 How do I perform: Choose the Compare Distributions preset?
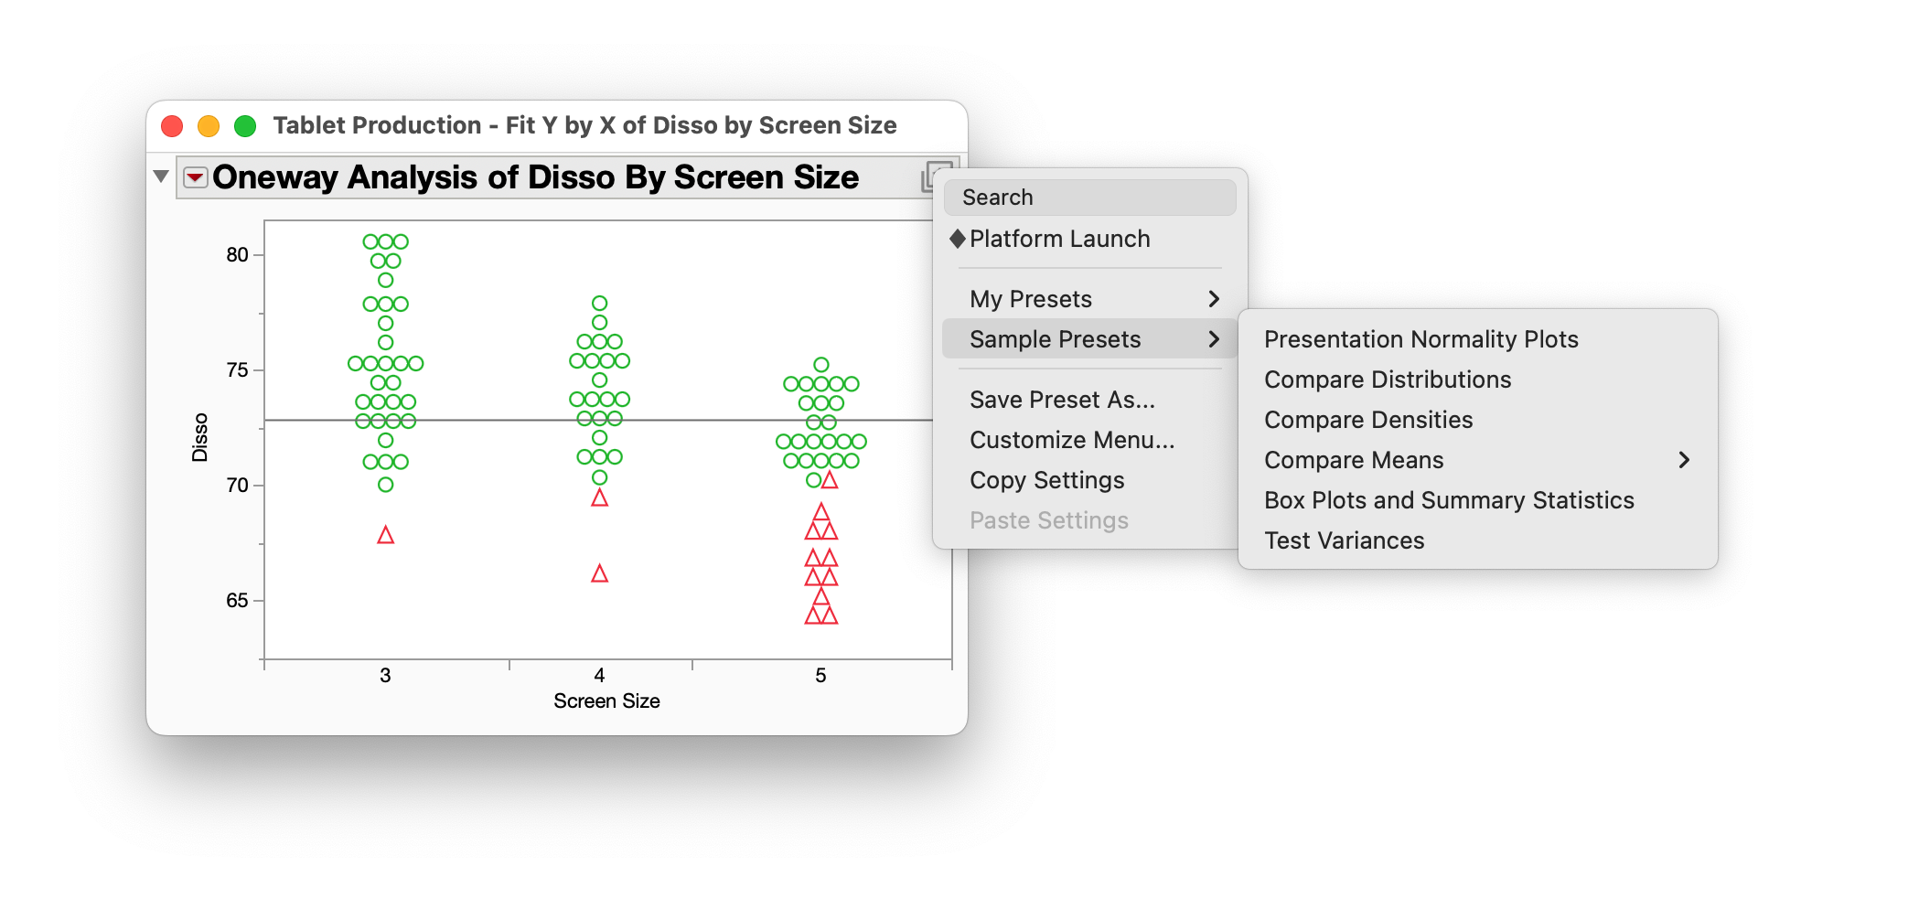click(x=1387, y=380)
